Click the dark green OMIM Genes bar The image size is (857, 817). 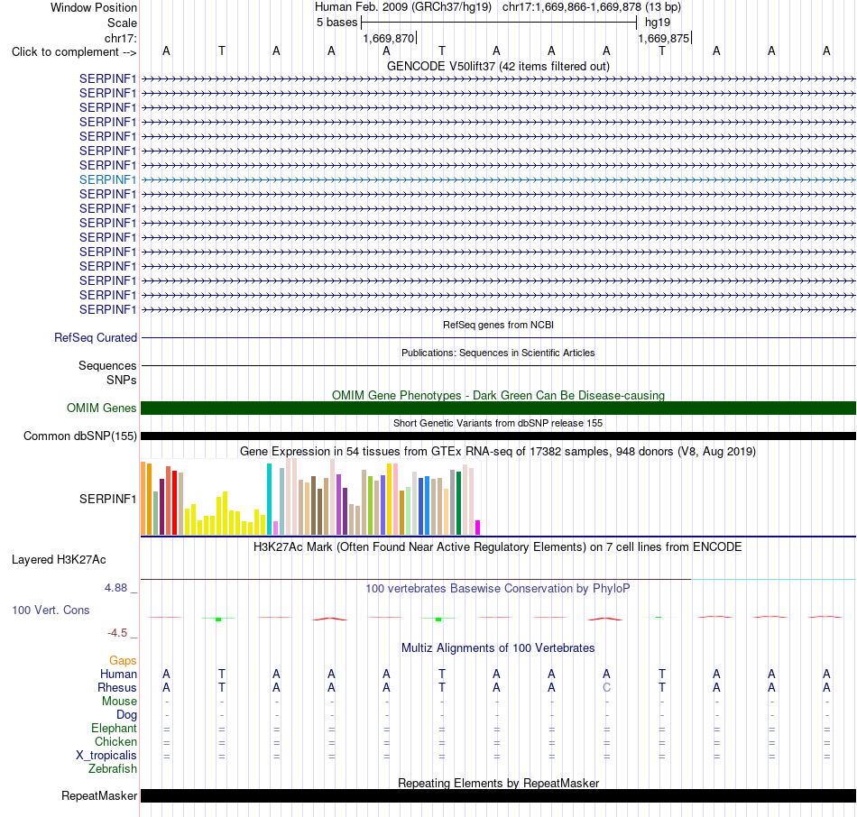click(498, 408)
